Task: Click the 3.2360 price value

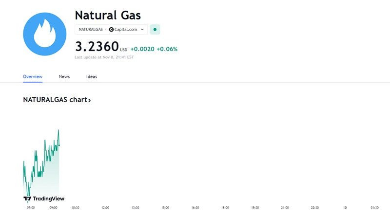Action: tap(97, 47)
